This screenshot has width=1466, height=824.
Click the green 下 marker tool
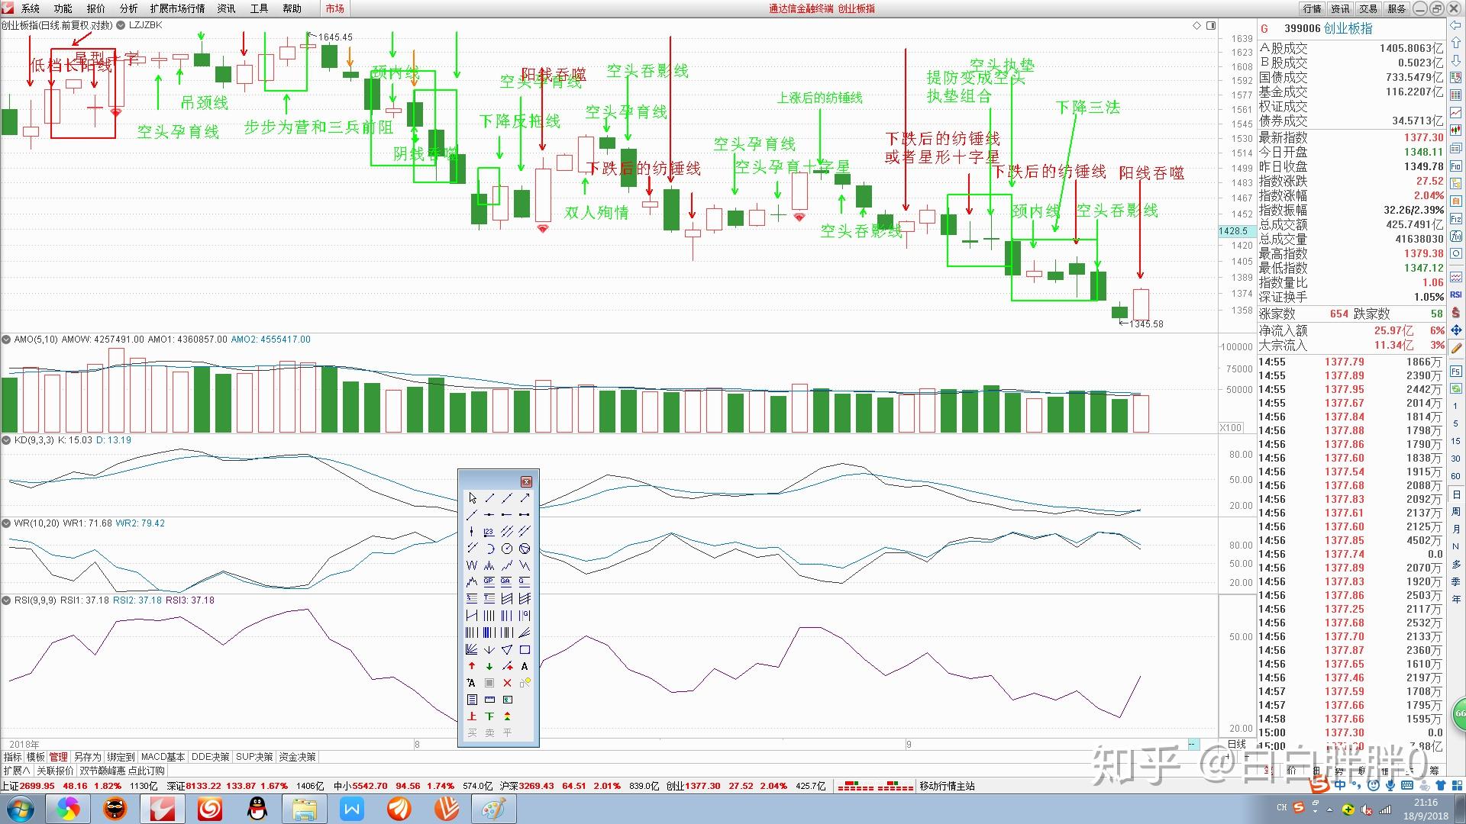coord(489,716)
